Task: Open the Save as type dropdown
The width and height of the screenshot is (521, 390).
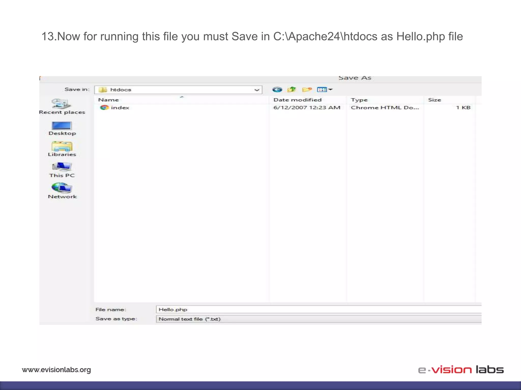Action: point(319,319)
